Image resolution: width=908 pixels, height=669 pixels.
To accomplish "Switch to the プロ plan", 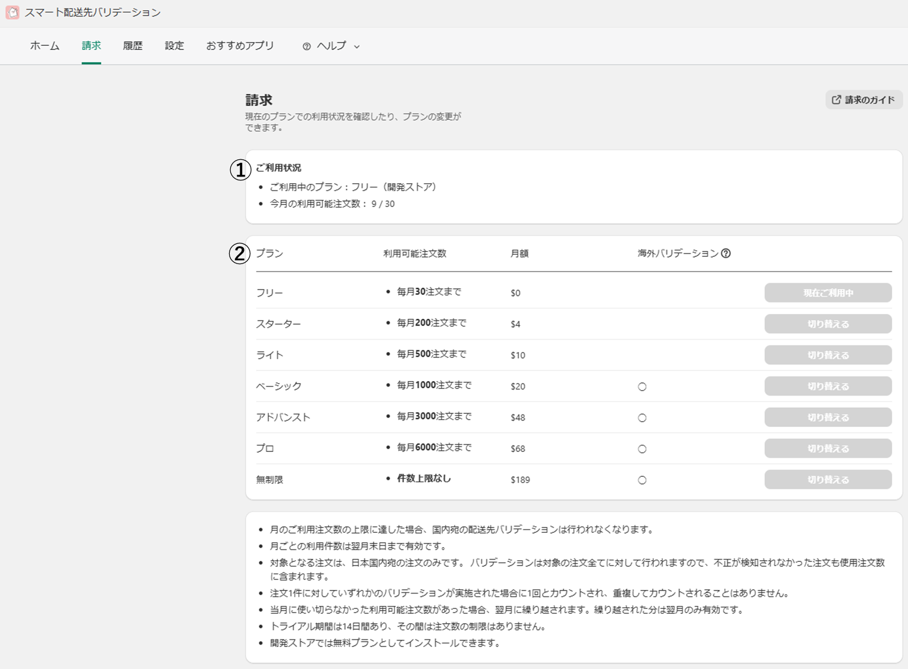I will pos(828,448).
